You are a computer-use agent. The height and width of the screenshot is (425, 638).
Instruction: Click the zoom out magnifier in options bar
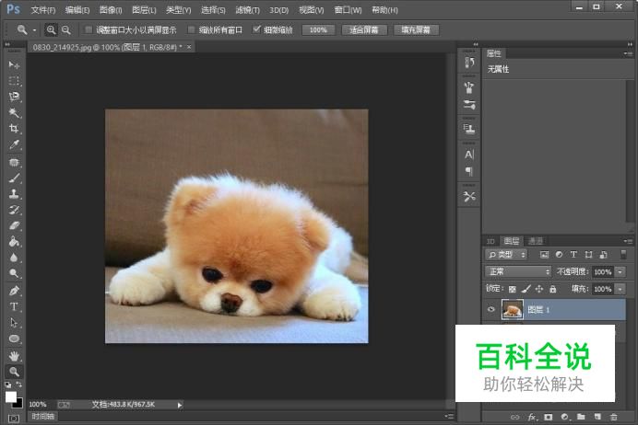coord(65,29)
